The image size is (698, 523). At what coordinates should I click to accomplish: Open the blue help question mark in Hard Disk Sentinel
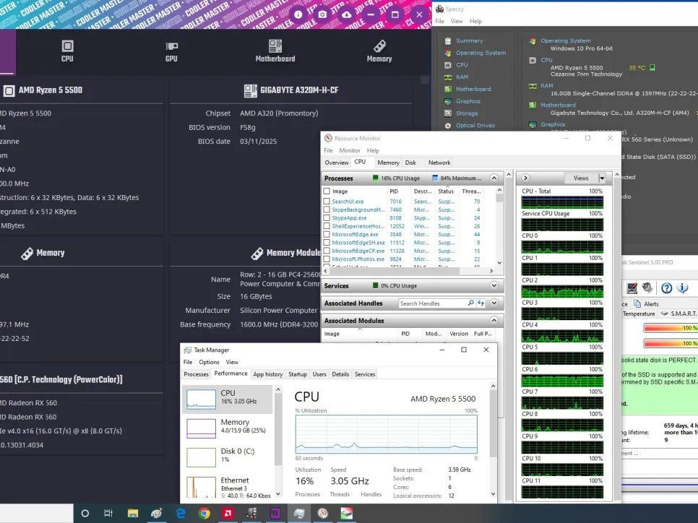click(x=666, y=288)
